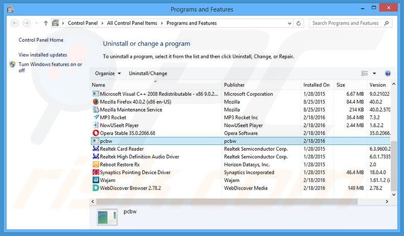Screen dimensions: 404x236
Task: Click the Mozilla Firefox icon in the list
Action: click(x=96, y=102)
